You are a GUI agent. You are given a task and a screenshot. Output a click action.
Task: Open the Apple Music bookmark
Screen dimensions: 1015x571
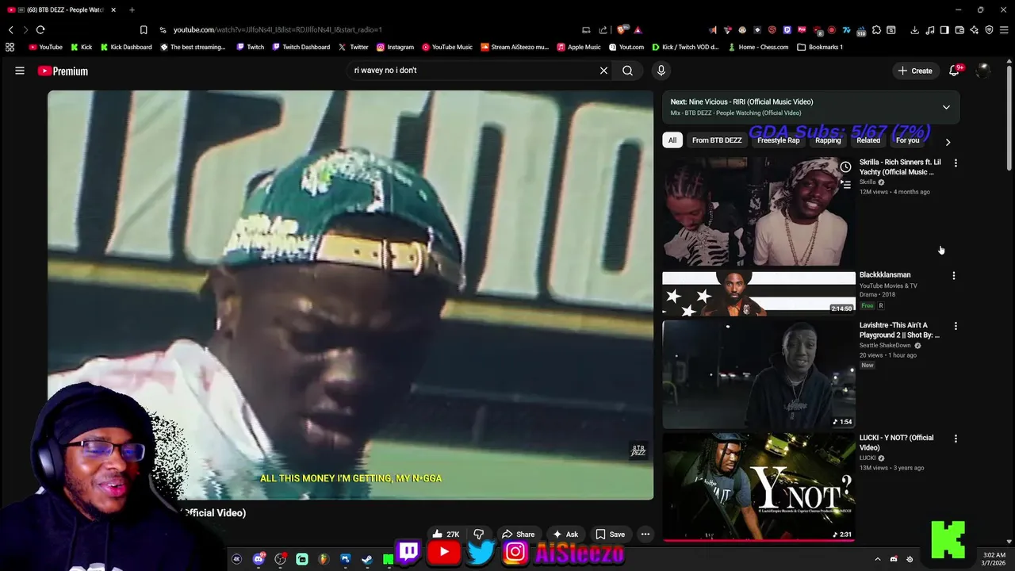579,47
